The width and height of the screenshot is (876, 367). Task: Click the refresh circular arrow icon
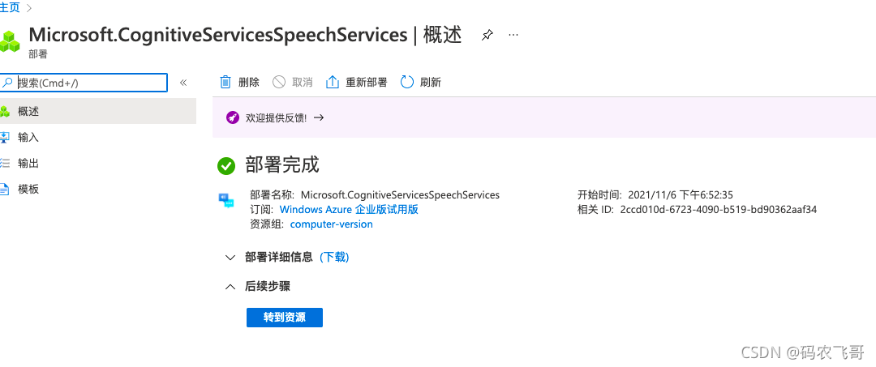pos(407,82)
